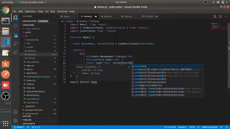Open OBS Studio from dock
230x129 pixels.
6,96
